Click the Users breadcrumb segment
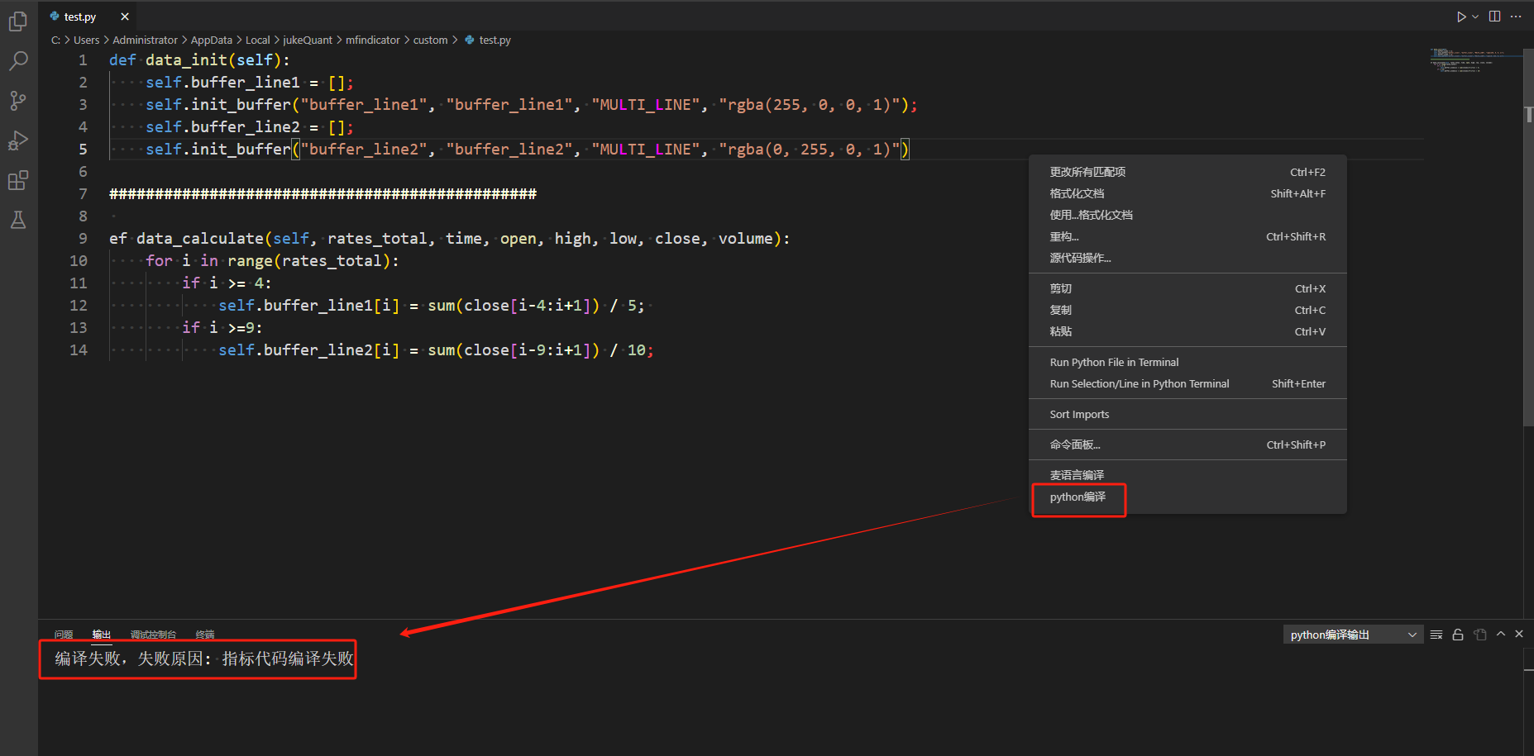 point(86,40)
